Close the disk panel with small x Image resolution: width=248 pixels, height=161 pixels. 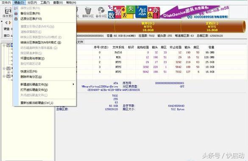click(x=2, y=21)
